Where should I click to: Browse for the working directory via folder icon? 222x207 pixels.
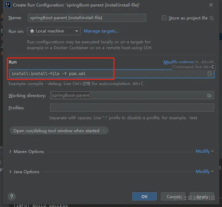[x=209, y=95]
